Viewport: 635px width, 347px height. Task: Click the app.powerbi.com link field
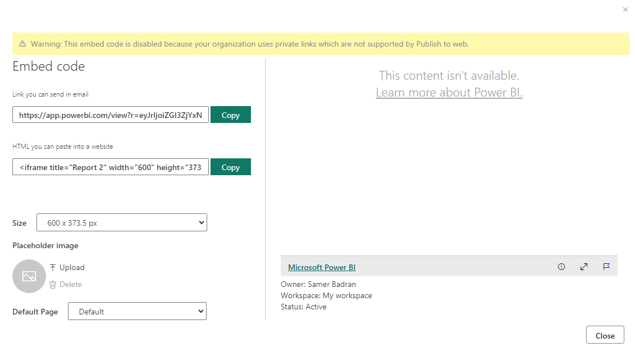tap(111, 115)
